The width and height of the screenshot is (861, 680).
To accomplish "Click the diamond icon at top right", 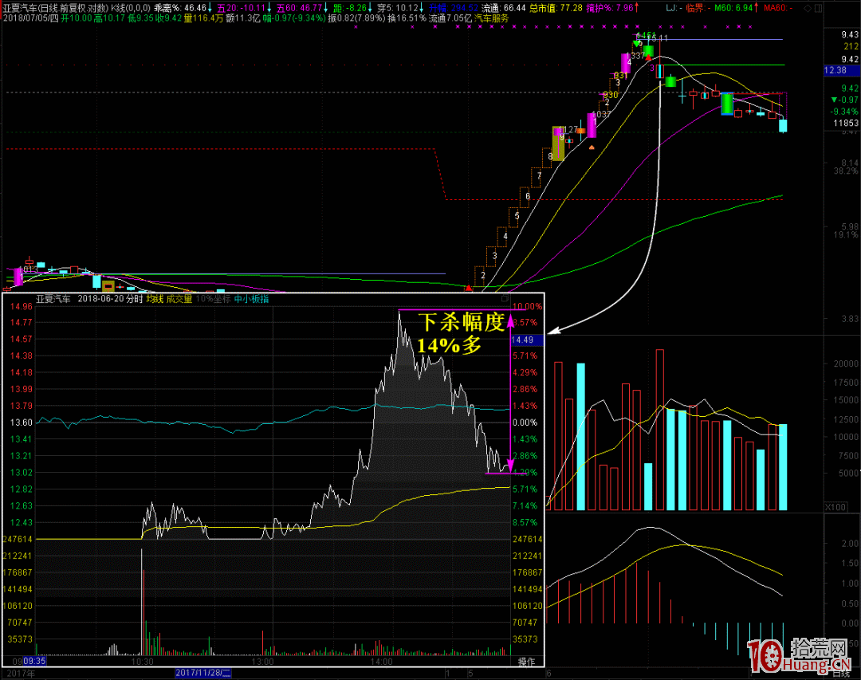I will 808,7.
